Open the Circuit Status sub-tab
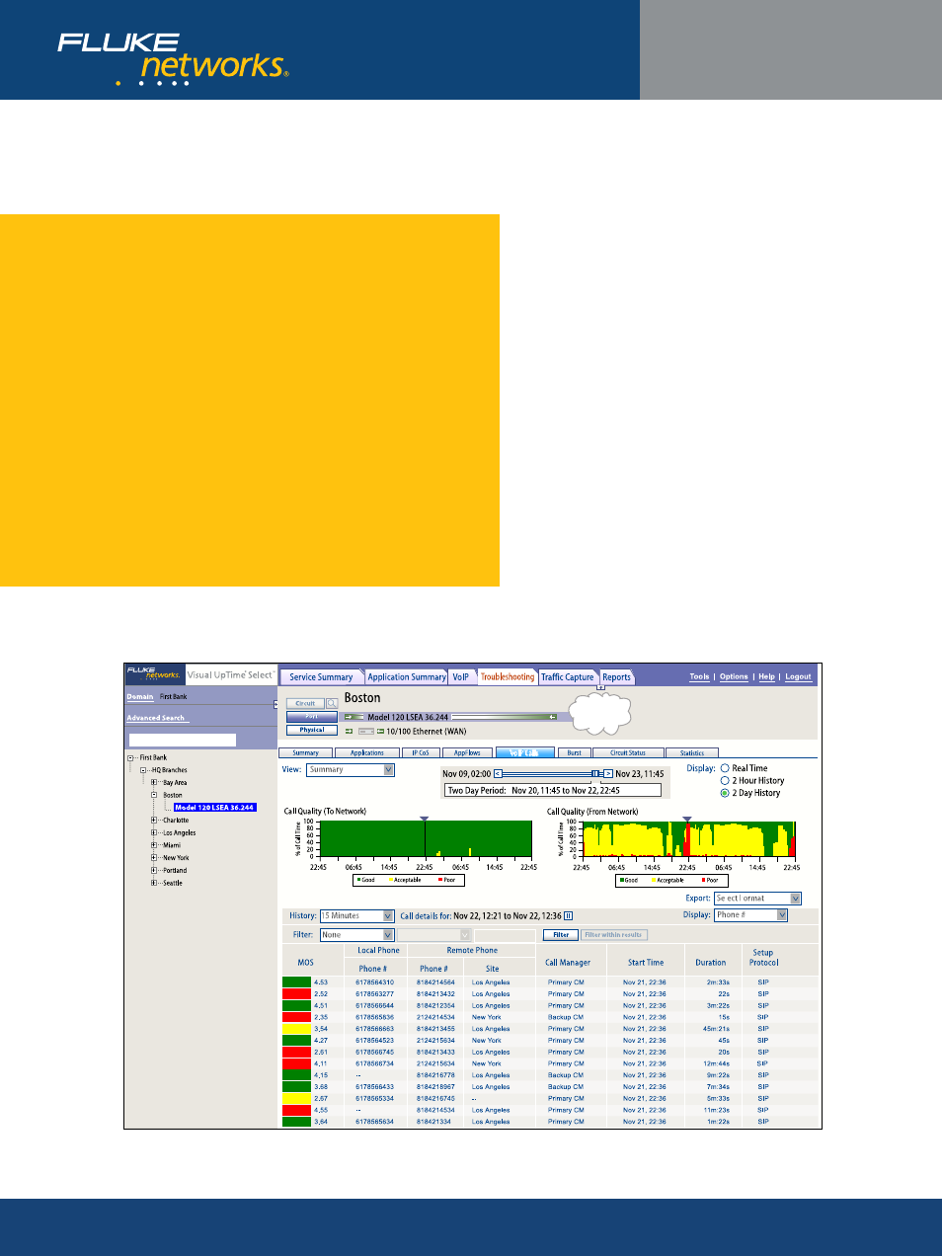Image resolution: width=942 pixels, height=1256 pixels. tap(628, 753)
